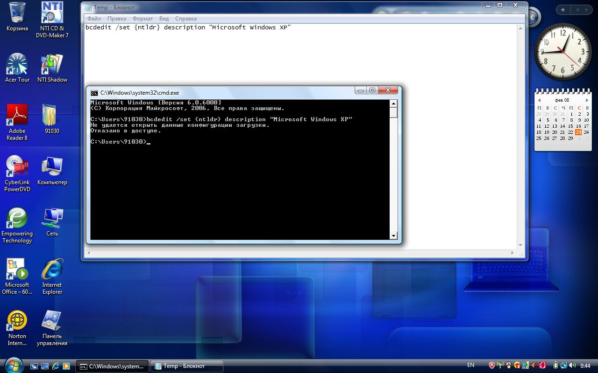Click the Internet Explorer quick launch icon
The height and width of the screenshot is (373, 598).
(56, 366)
